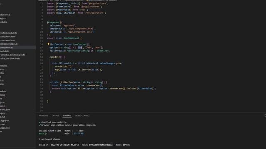Open the component.spec.ts file in explorer
The image size is (266, 149).
point(9,44)
